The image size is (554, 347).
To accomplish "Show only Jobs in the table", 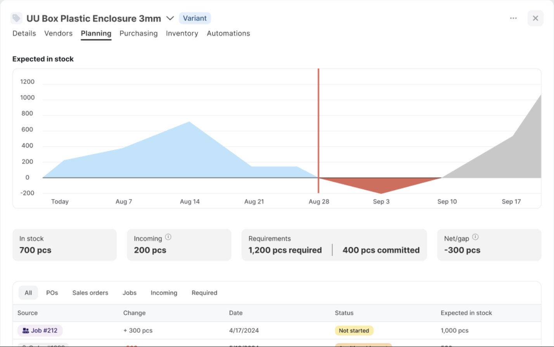I will [130, 293].
